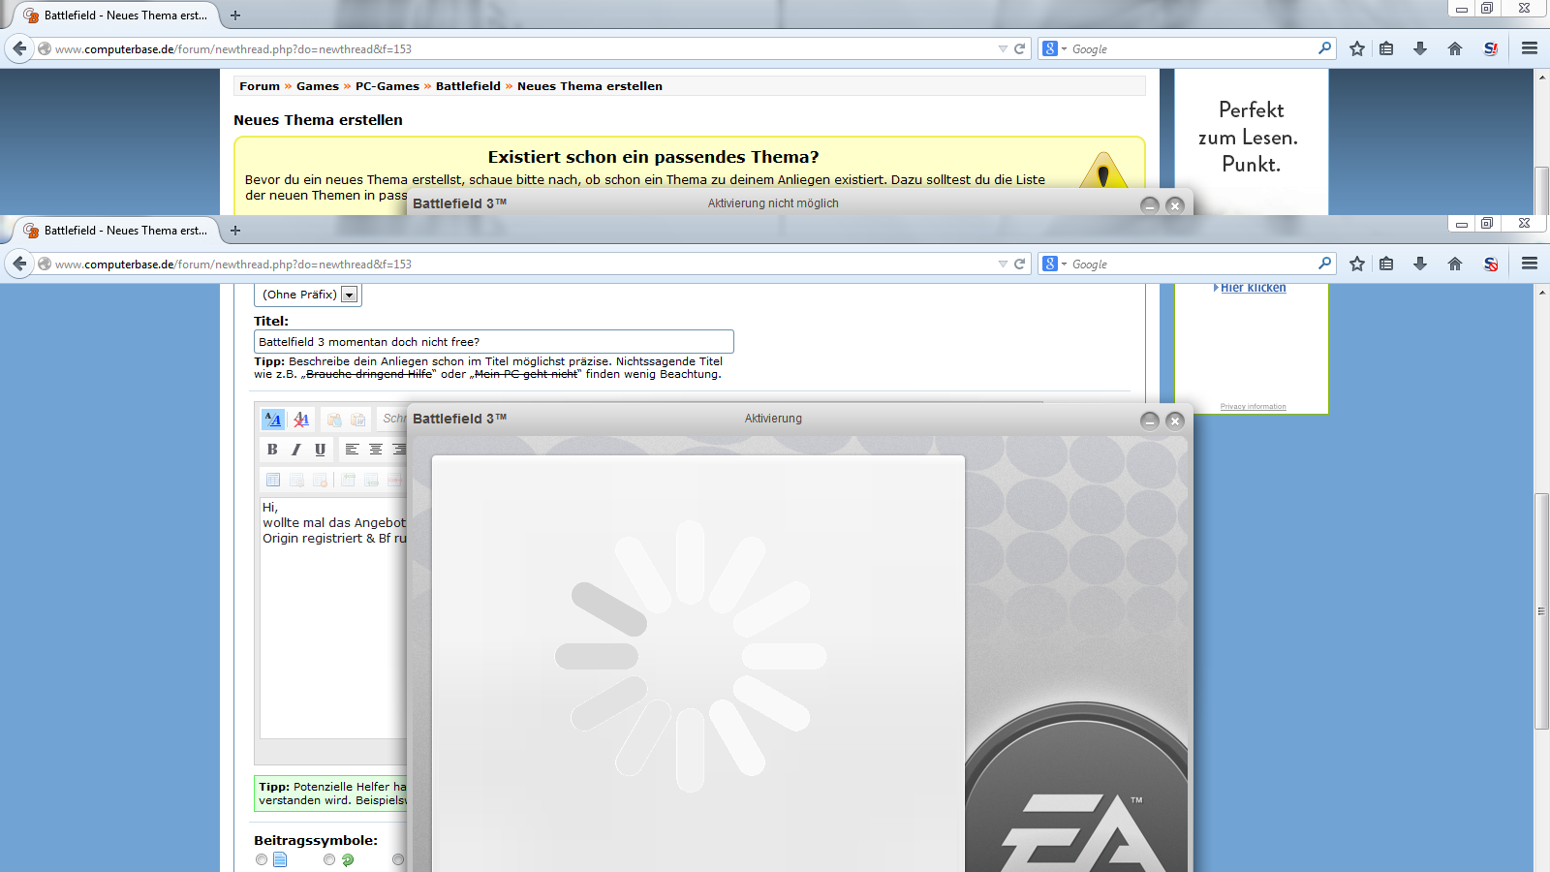
Task: Close the Aktivierung nicht möglich dialog
Action: tap(1175, 205)
